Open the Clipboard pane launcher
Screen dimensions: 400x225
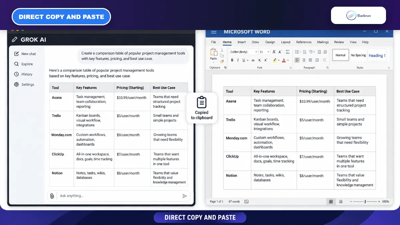click(x=225, y=68)
